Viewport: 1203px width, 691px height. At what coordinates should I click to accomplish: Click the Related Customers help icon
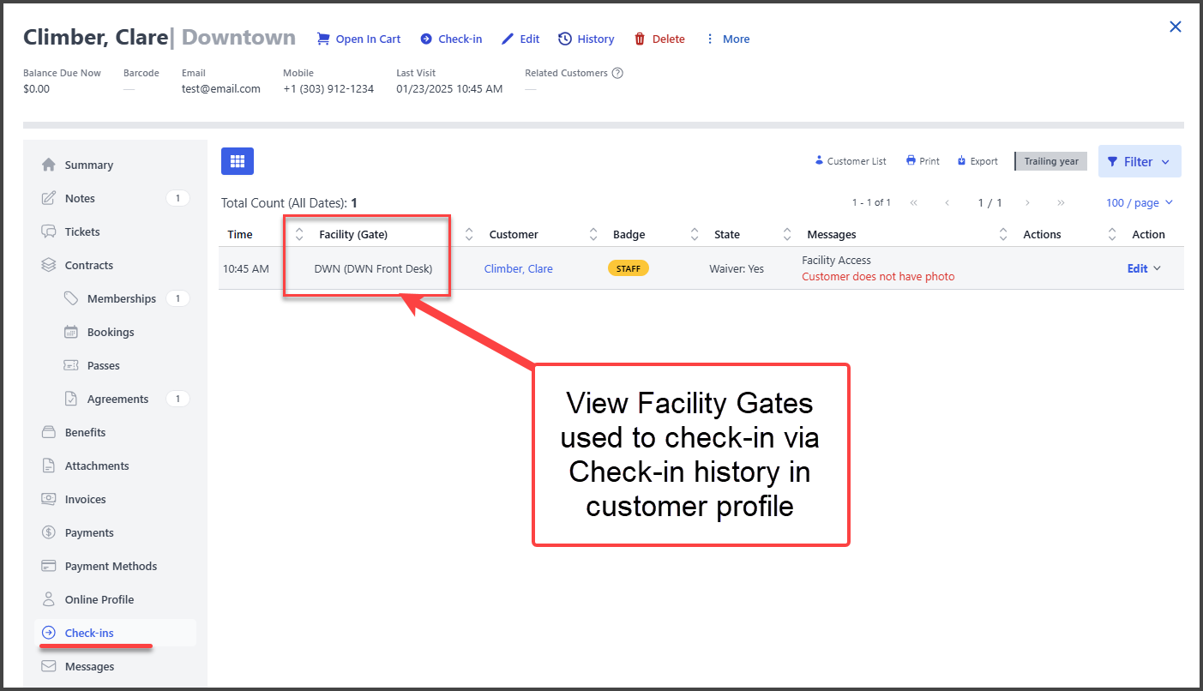point(617,73)
